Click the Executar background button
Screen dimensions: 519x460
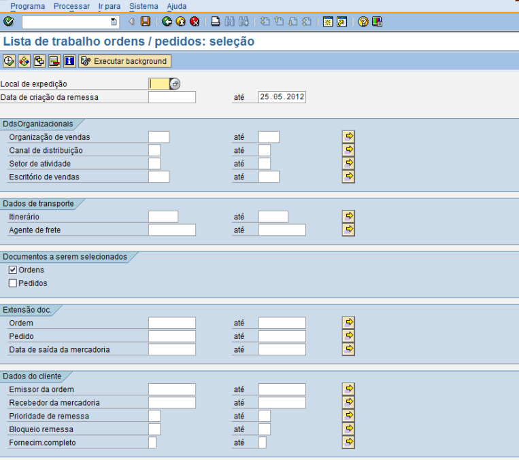(124, 61)
